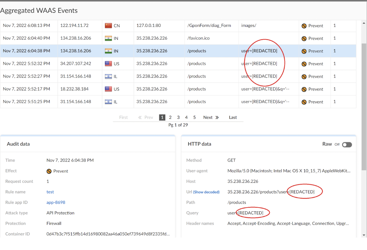Viewport: 367px width, 250px height.
Task: Click the Url value 35.238.236.226/products
Action: pyautogui.click(x=271, y=192)
